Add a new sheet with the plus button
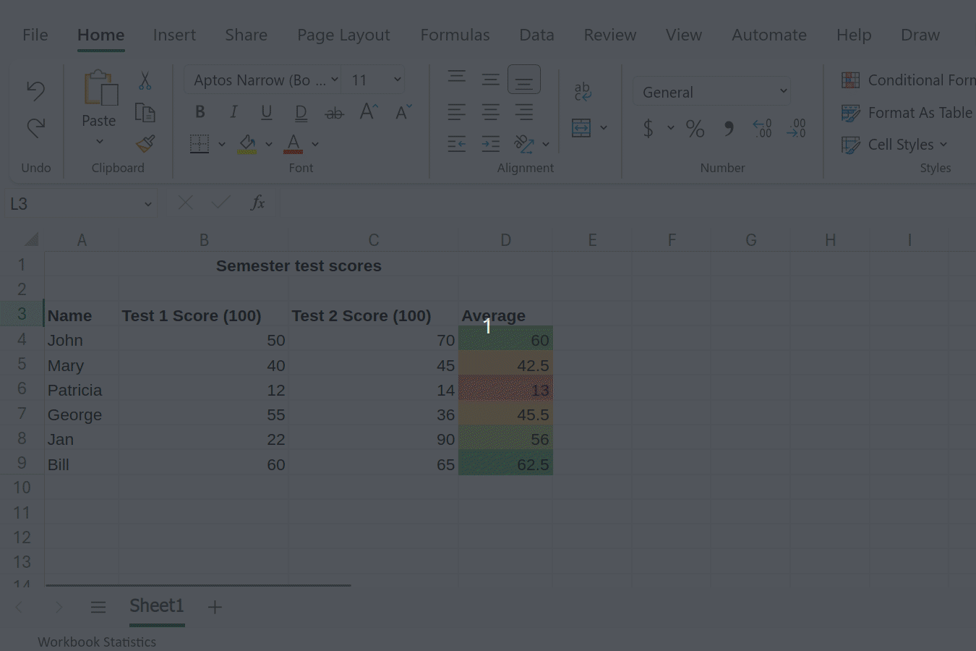Screen dimensions: 976x651 point(214,606)
